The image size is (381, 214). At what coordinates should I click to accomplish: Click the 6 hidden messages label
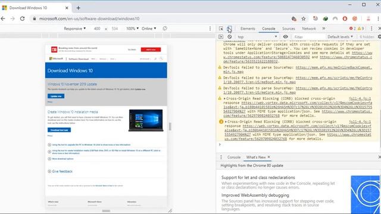point(367,37)
